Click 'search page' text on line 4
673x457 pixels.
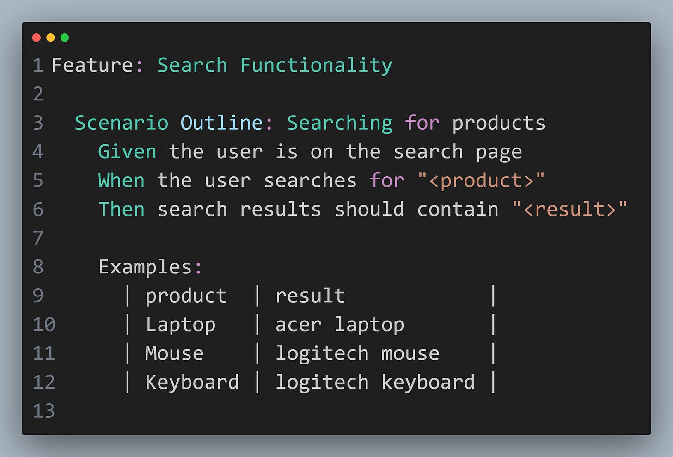[x=458, y=153]
